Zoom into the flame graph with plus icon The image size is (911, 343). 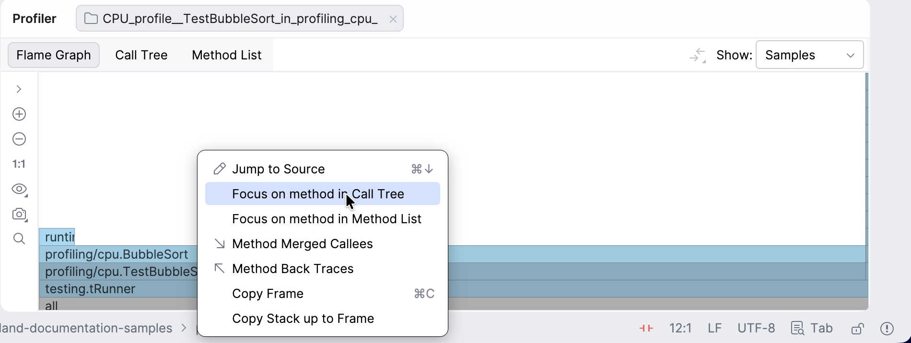19,114
